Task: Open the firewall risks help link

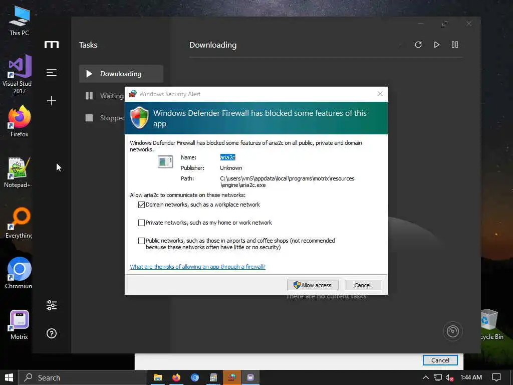Action: pyautogui.click(x=197, y=267)
